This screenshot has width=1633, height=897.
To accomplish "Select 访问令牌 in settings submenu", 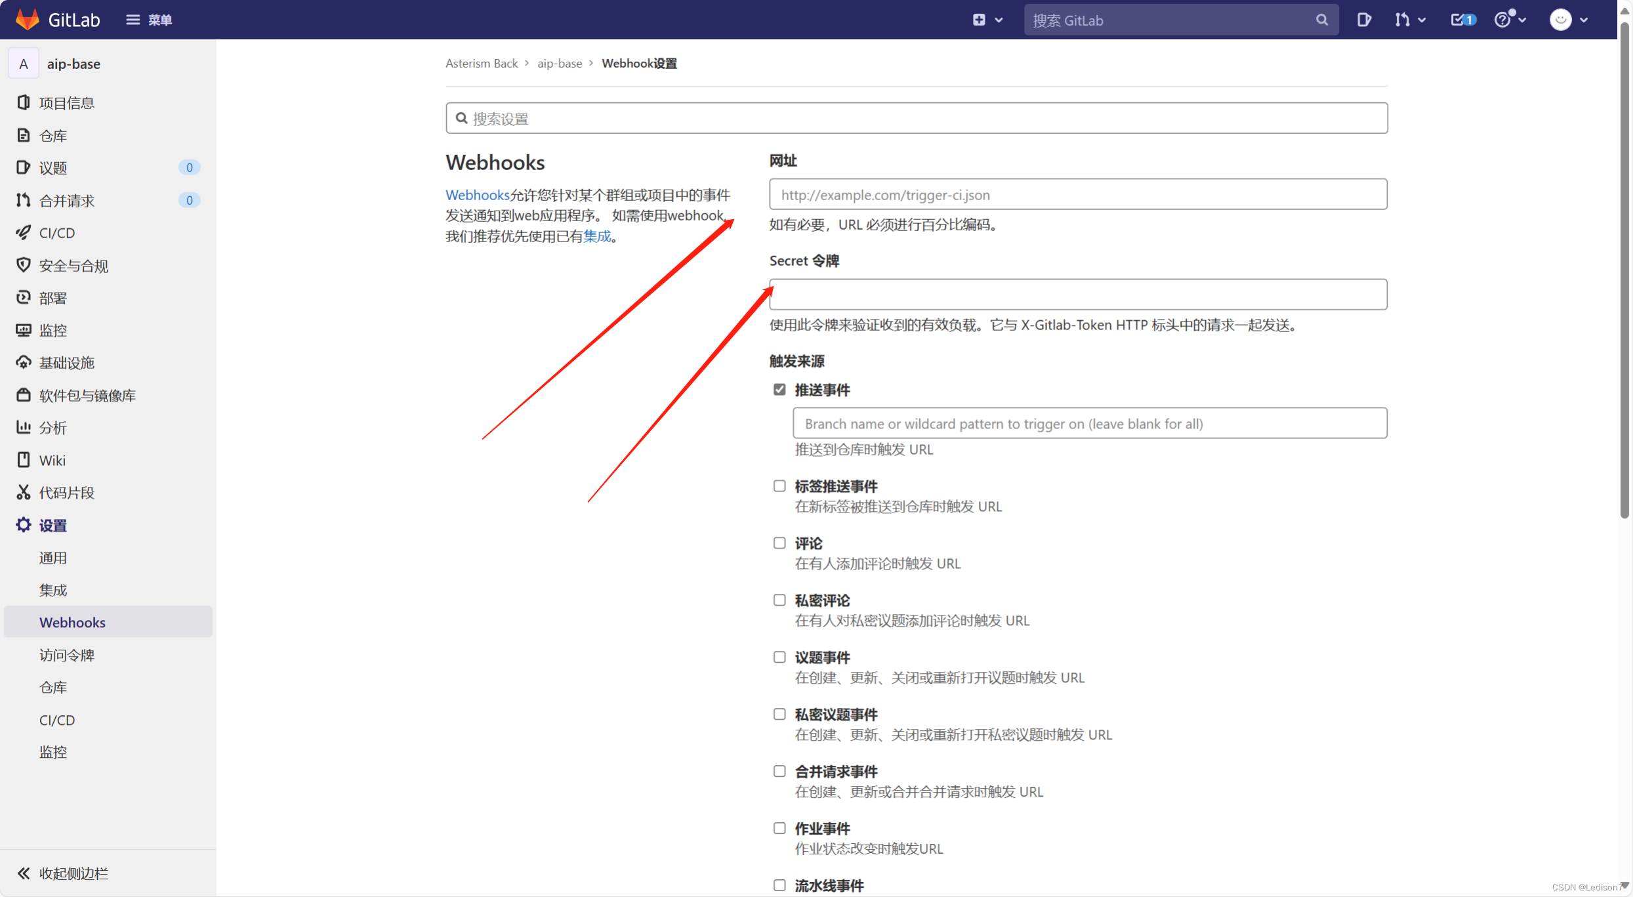I will [x=66, y=655].
